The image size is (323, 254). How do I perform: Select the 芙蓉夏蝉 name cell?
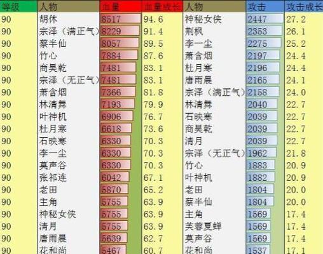tap(214, 226)
